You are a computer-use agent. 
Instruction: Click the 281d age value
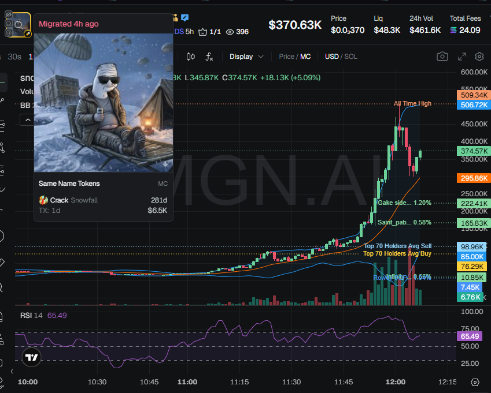[x=159, y=200]
